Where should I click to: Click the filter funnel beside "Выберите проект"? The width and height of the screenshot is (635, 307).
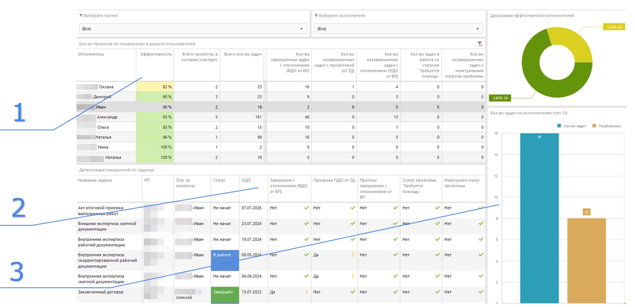pos(81,16)
